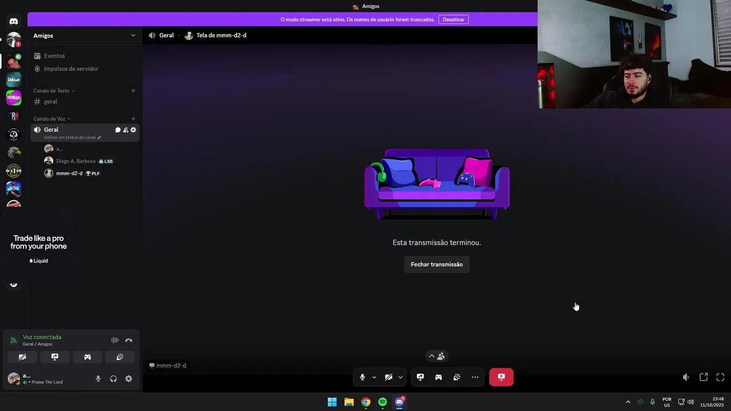Enter fullscreen mode
The width and height of the screenshot is (731, 411).
(720, 377)
